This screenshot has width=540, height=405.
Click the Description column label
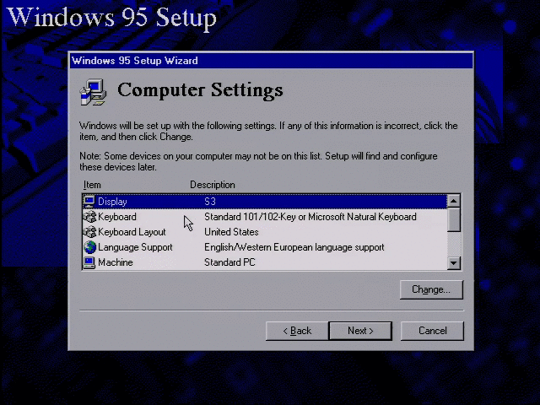pyautogui.click(x=213, y=185)
